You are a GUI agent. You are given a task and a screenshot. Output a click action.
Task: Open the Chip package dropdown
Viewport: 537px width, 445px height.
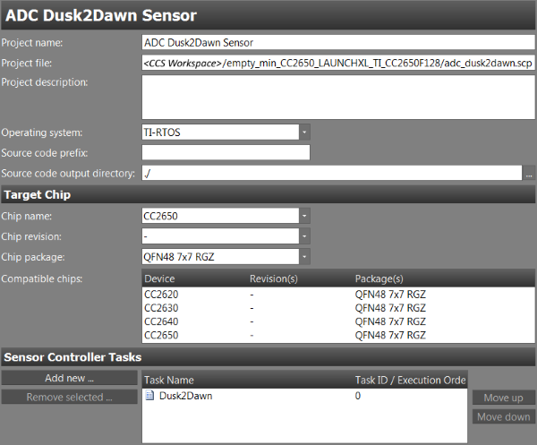point(304,257)
